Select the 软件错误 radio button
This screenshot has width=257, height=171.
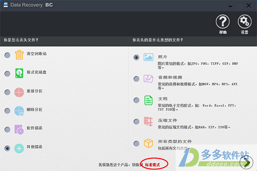tap(7, 130)
